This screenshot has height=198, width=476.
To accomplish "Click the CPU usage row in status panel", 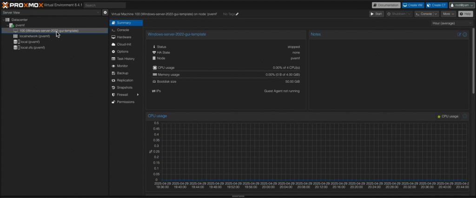I will pyautogui.click(x=226, y=68).
